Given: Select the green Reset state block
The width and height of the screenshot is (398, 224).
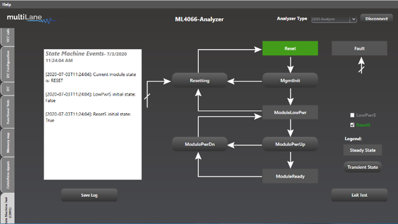Looking at the screenshot, I should [x=290, y=49].
